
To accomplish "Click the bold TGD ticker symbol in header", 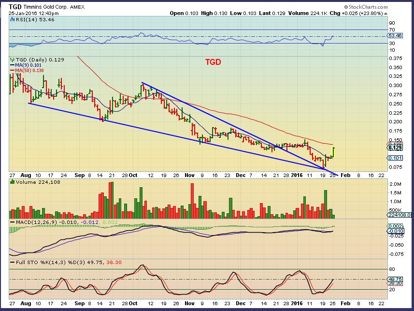I will [15, 7].
